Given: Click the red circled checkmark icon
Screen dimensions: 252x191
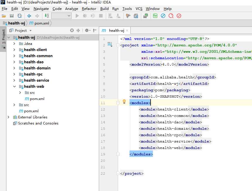Looking at the screenshot, I should (179, 16).
